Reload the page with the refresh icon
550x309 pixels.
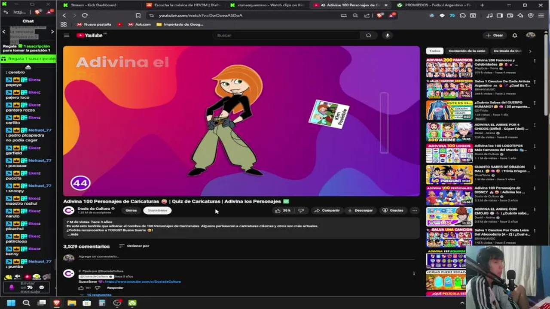coord(85,15)
